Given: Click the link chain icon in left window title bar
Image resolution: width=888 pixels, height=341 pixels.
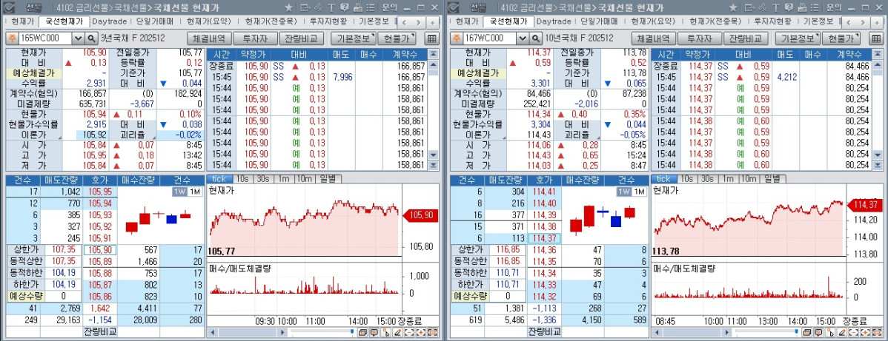Looking at the screenshot, I should (x=318, y=8).
